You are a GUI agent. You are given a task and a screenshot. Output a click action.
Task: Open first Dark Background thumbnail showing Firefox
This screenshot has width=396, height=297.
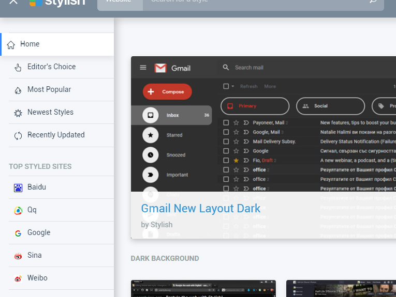coord(203,288)
